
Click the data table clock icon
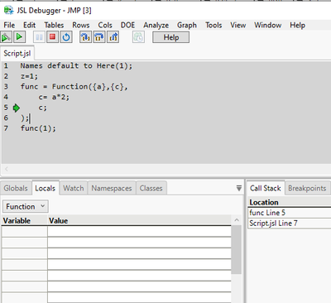click(138, 37)
